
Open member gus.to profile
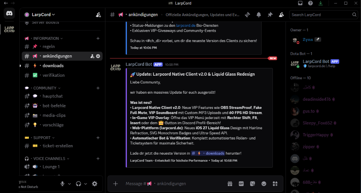323,111
